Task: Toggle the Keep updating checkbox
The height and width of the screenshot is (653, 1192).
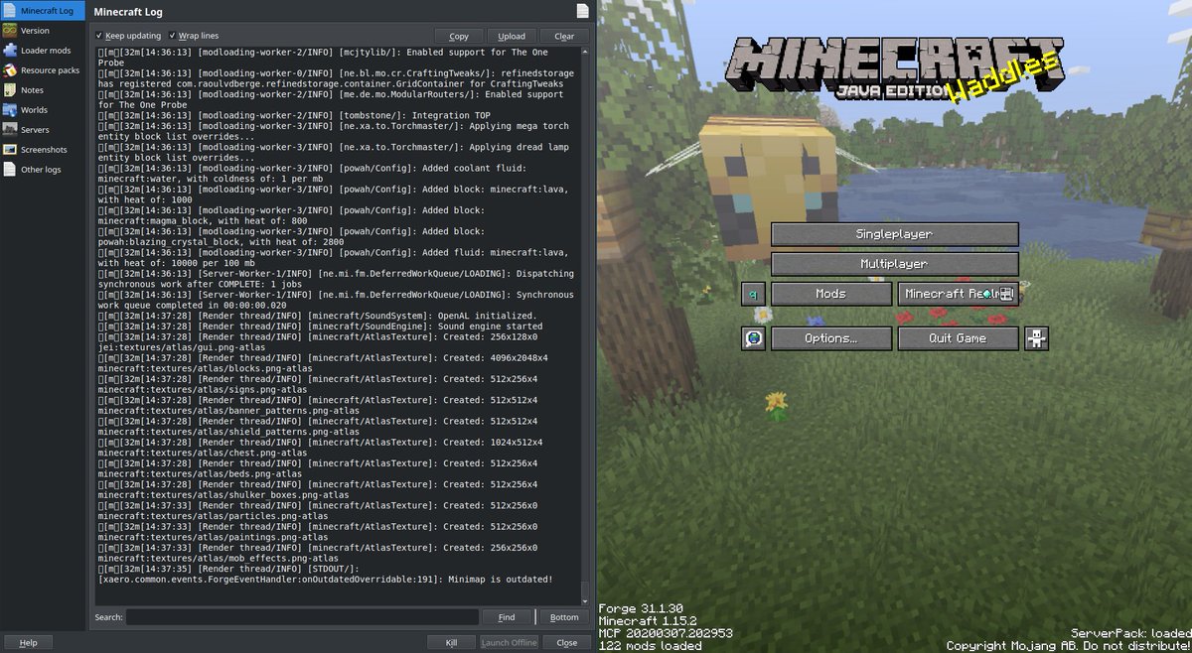Action: (x=128, y=36)
